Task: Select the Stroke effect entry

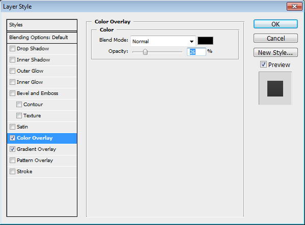Action: (42, 172)
